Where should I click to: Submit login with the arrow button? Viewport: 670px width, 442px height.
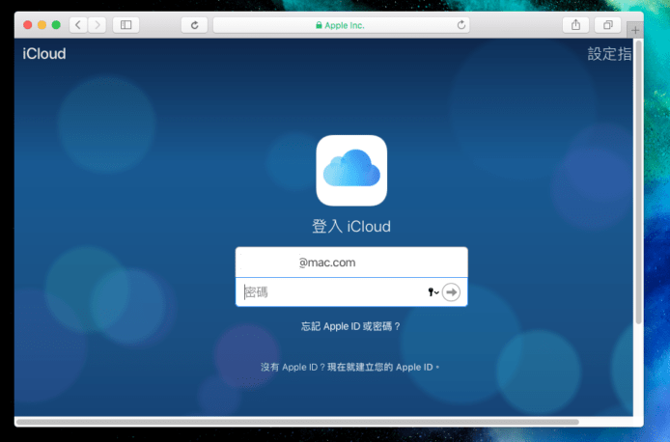[451, 292]
